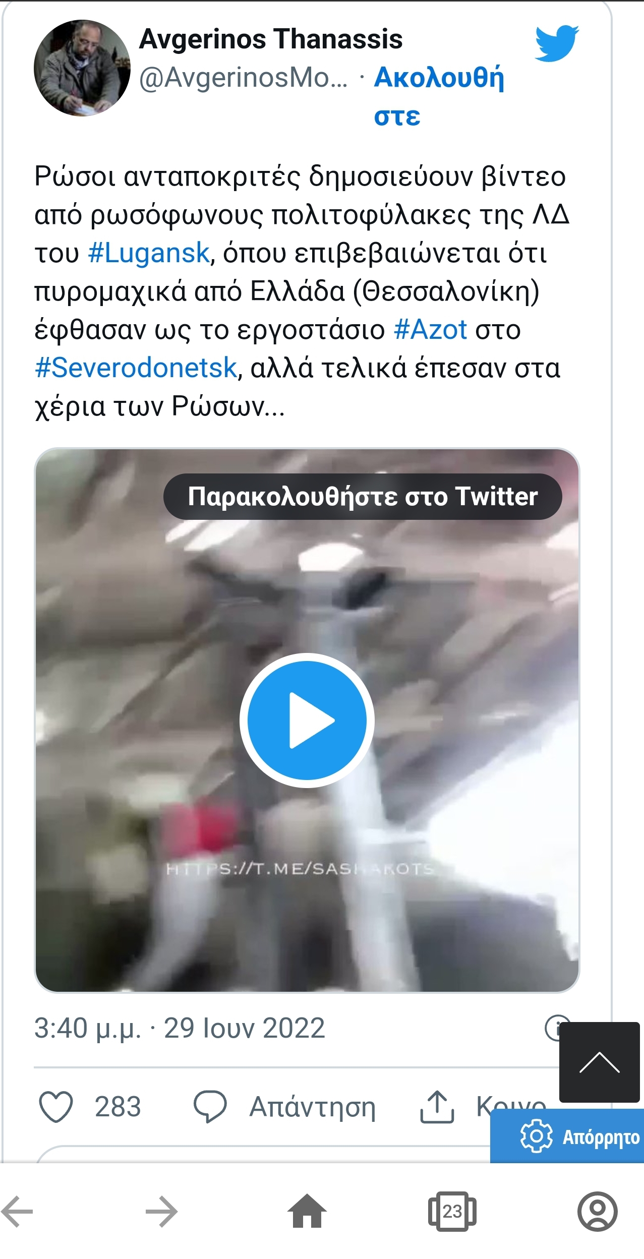Viewport: 644px width, 1259px height.
Task: Open the #Severodonetsk hashtag
Action: 136,368
